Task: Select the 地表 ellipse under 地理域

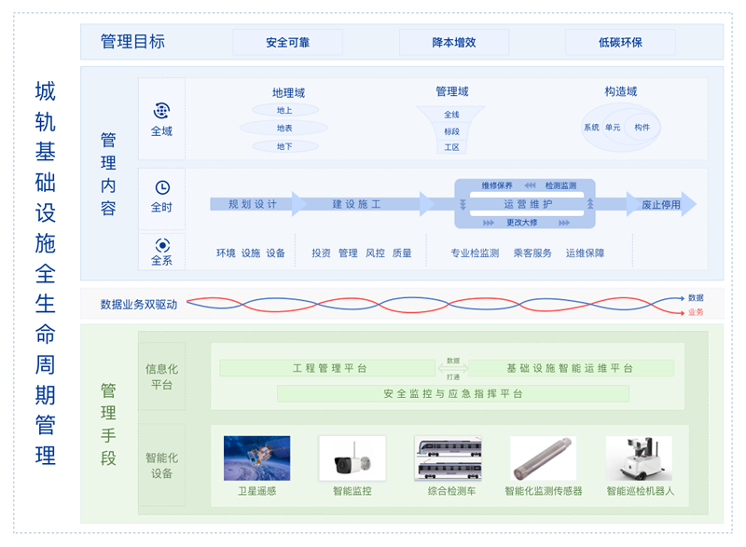Action: pyautogui.click(x=284, y=128)
